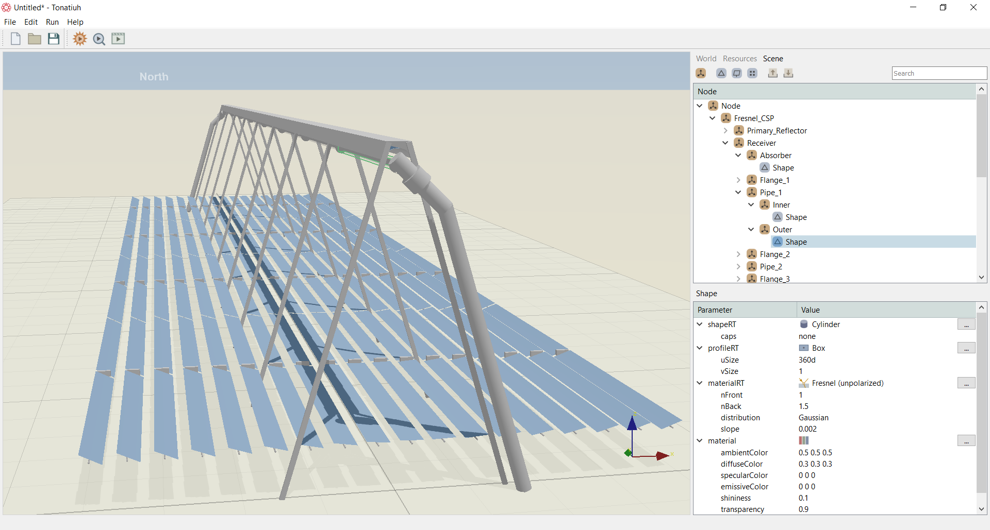The height and width of the screenshot is (530, 990).
Task: Click the Box profile icon in profileRT value
Action: (804, 348)
